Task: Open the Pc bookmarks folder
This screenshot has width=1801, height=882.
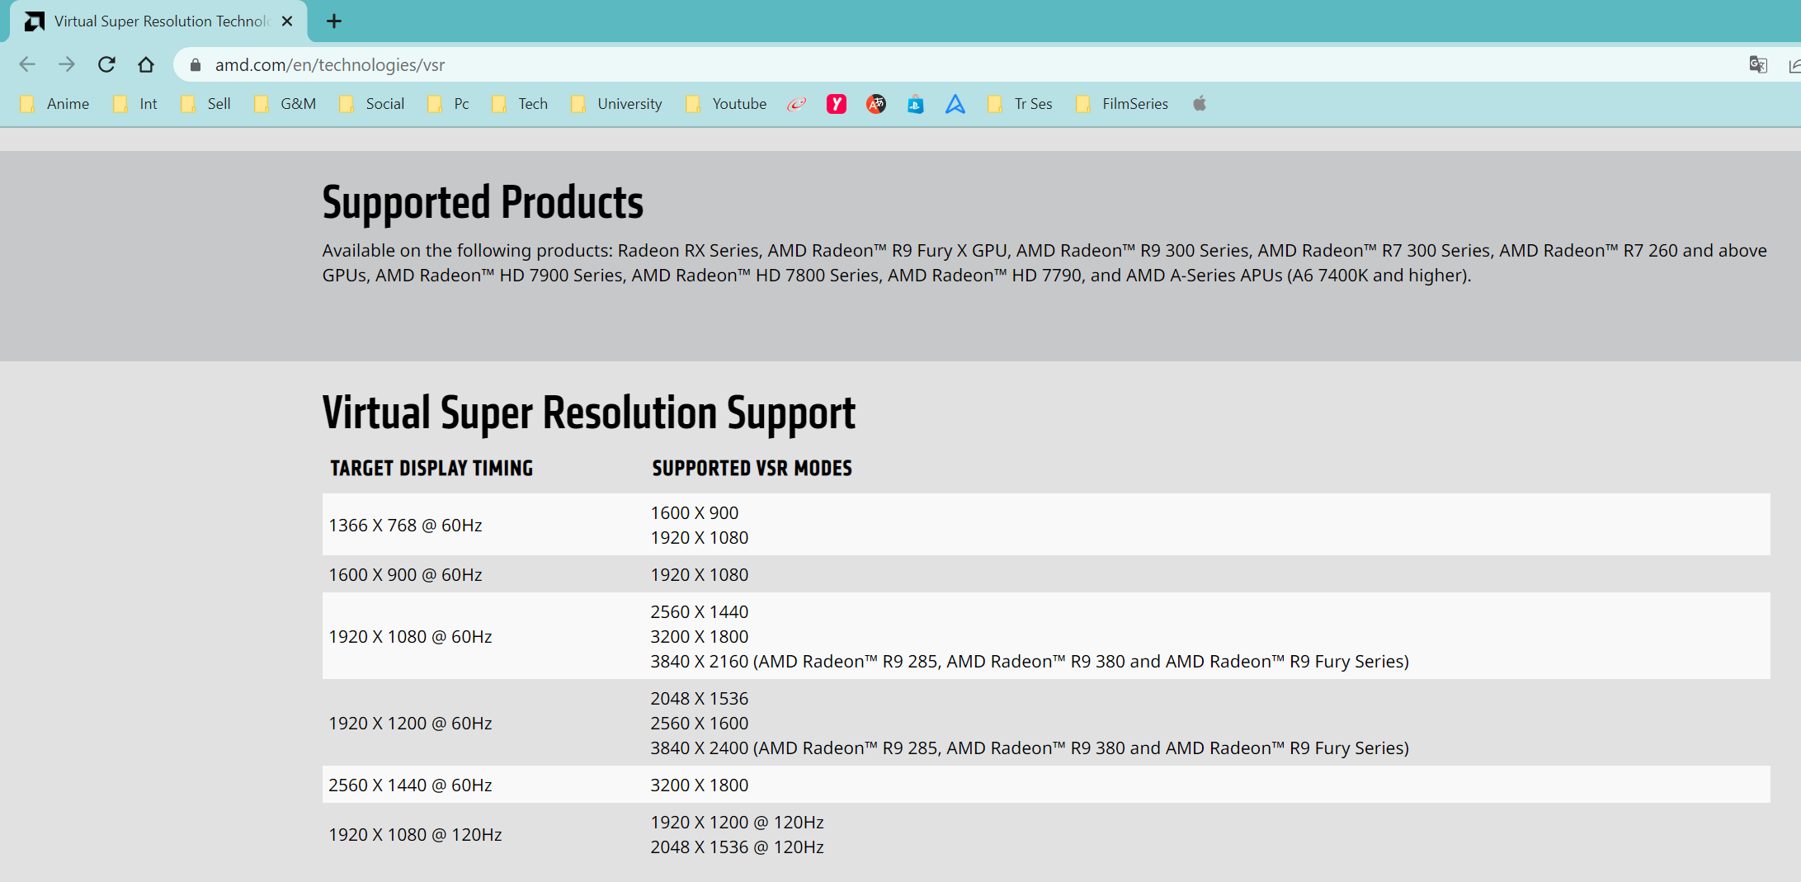Action: (x=448, y=104)
